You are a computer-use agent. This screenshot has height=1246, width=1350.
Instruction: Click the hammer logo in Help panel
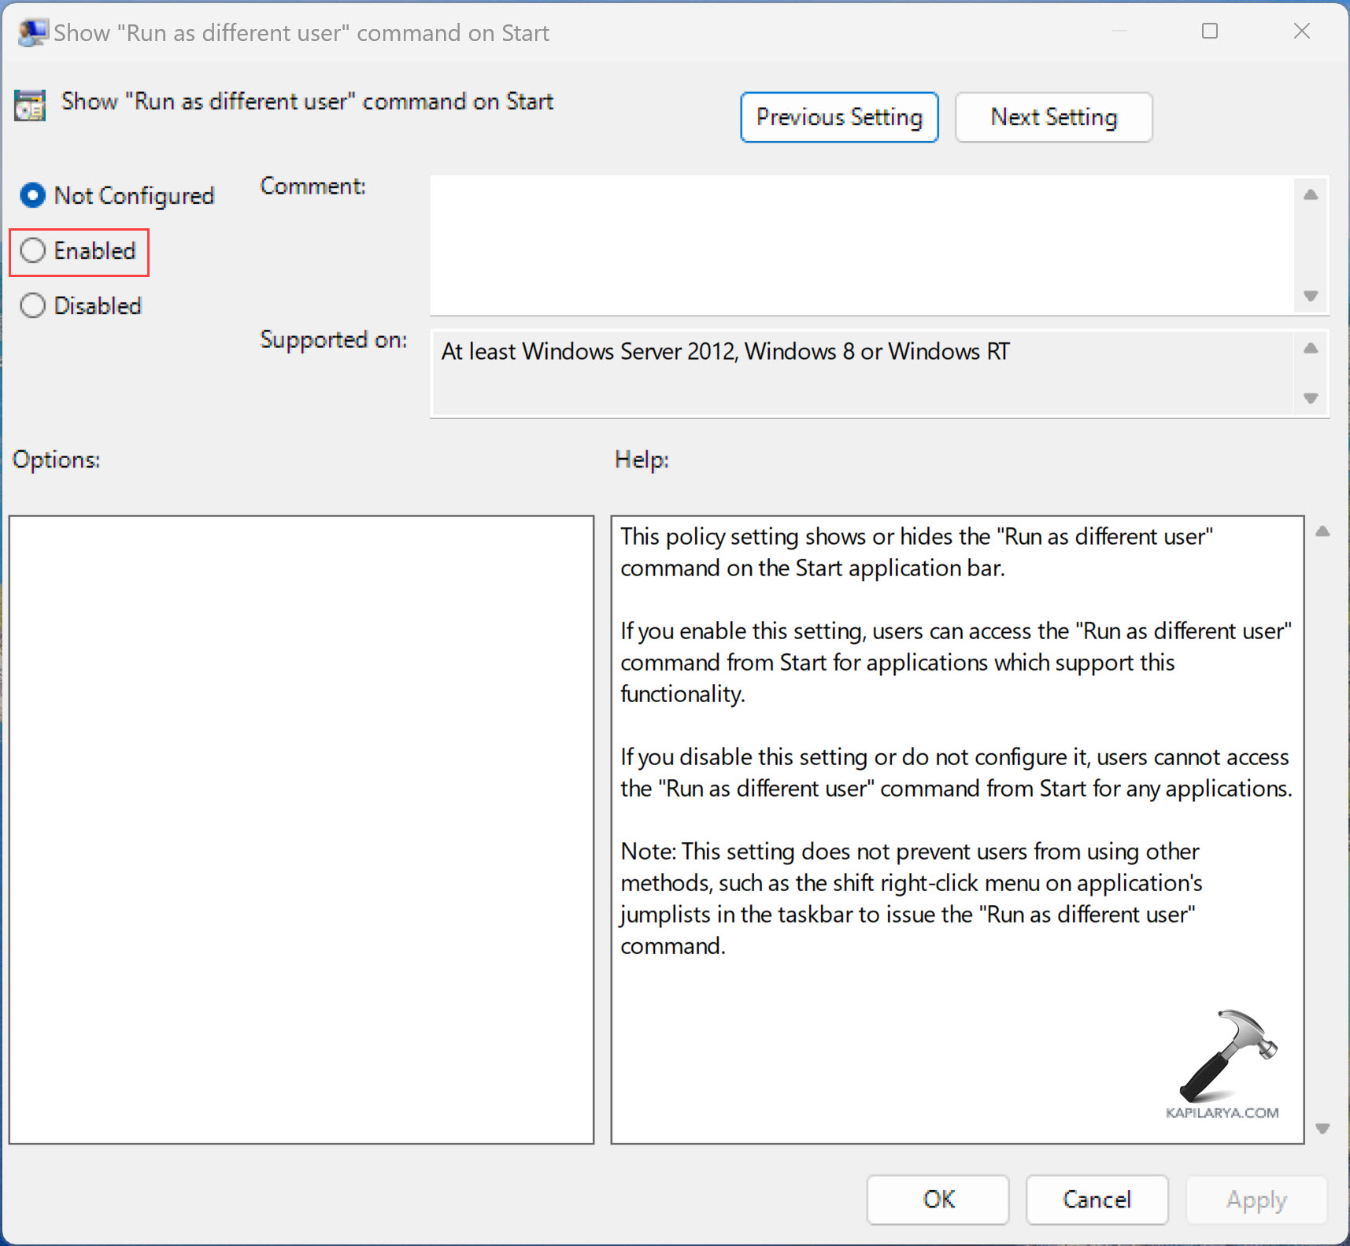tap(1225, 1056)
